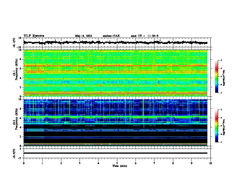Click the "-10" tick on ch.1(V) axis

click(x=19, y=47)
